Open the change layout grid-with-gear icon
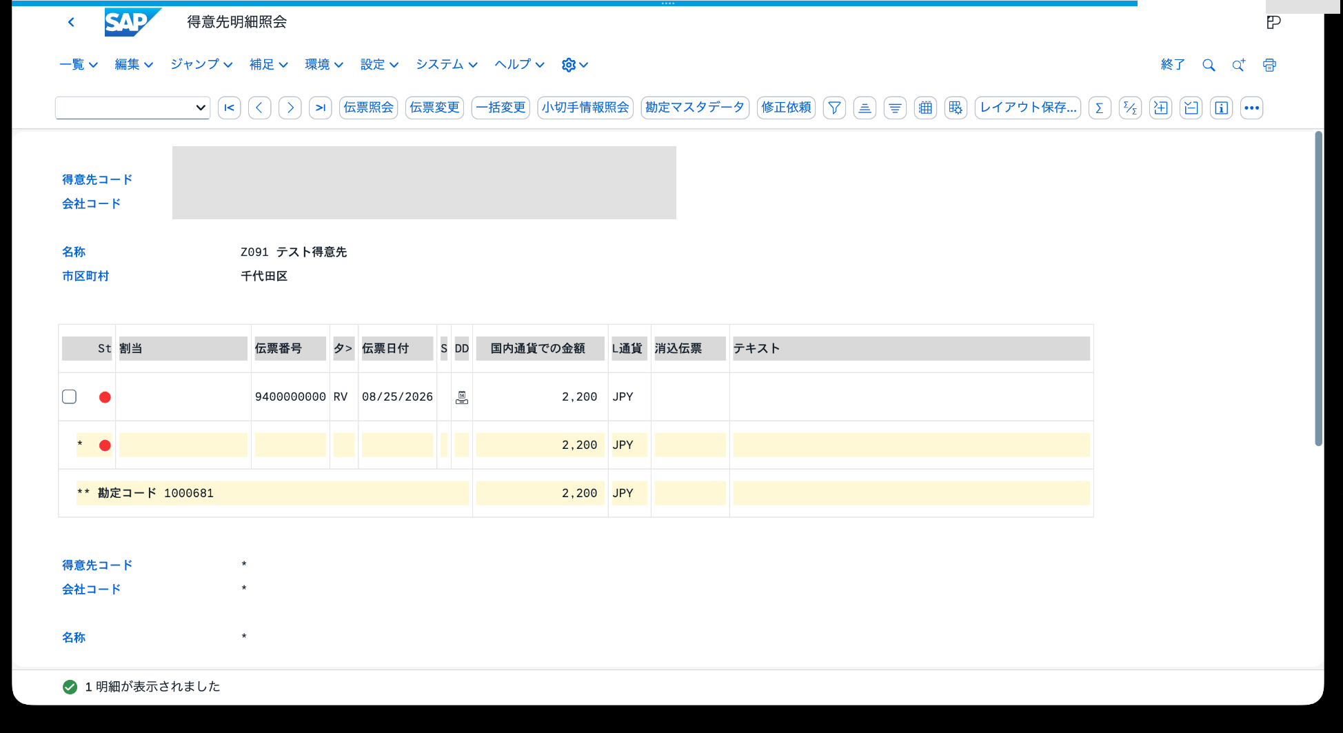The width and height of the screenshot is (1343, 733). click(956, 108)
